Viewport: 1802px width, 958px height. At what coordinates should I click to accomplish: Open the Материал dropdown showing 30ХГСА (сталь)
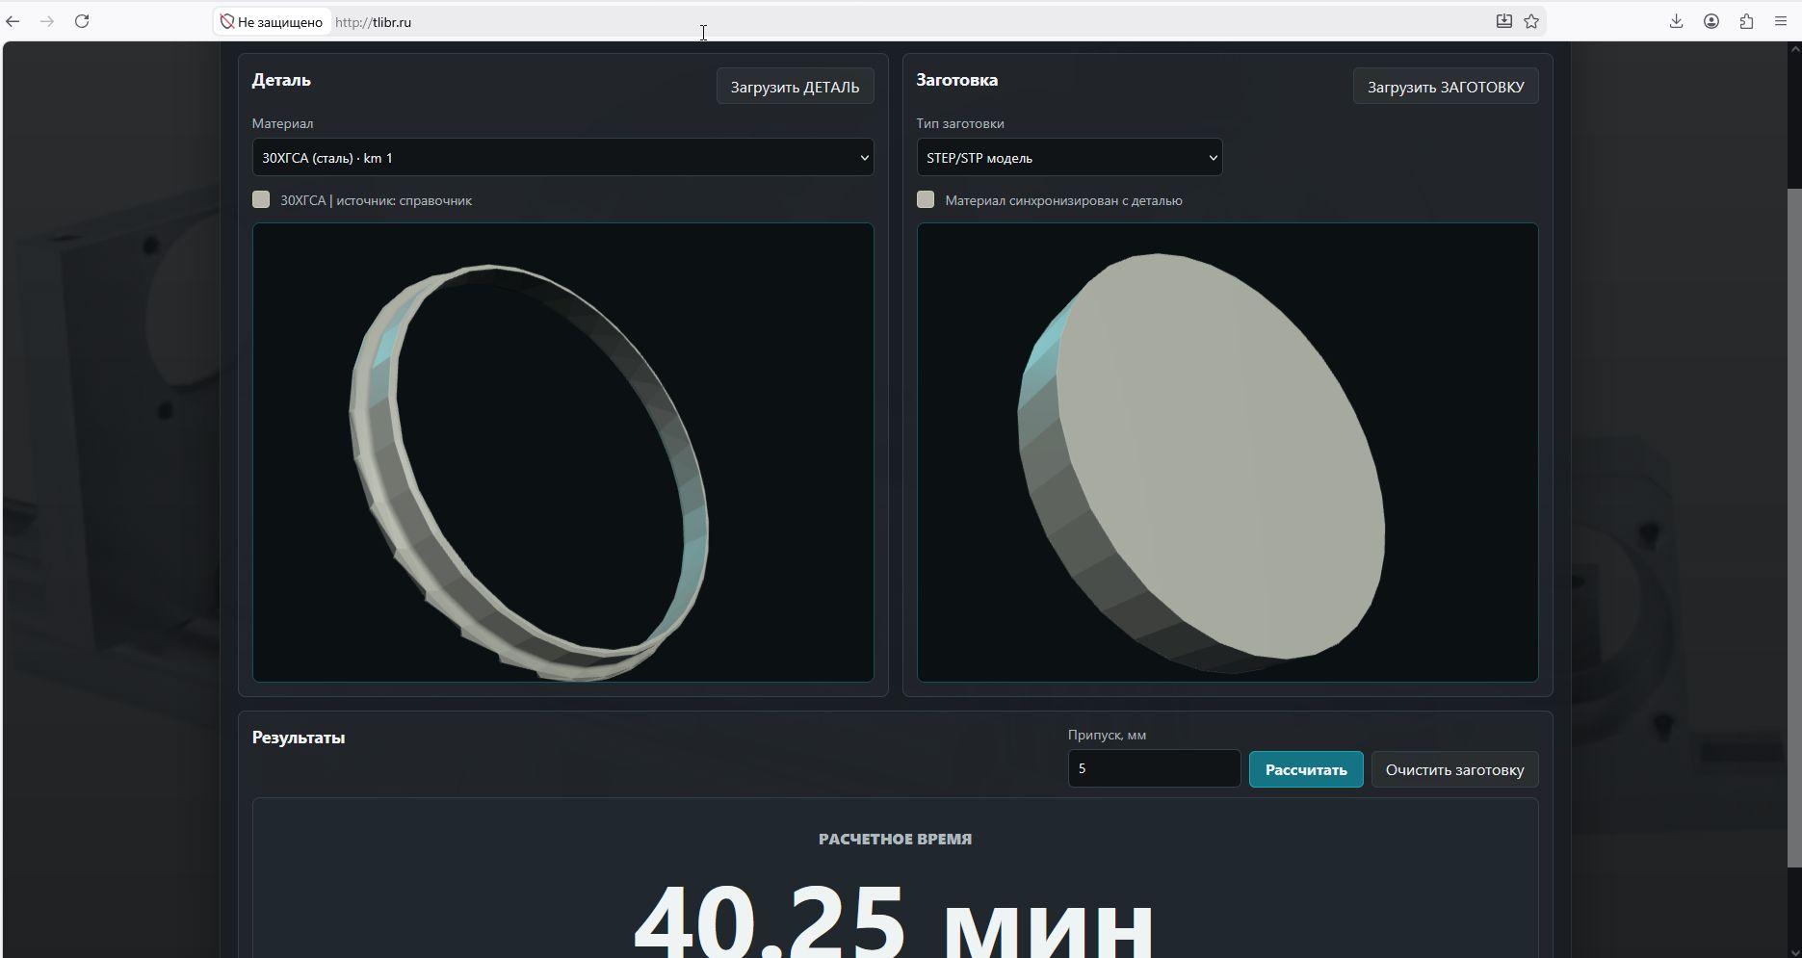tap(562, 158)
